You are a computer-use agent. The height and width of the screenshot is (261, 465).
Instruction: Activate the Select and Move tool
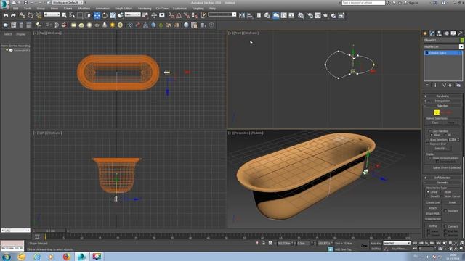(x=97, y=15)
